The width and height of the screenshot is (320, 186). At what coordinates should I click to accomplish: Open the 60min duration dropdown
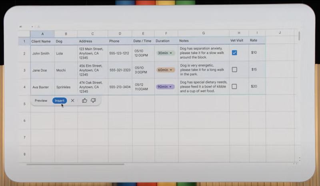[x=166, y=70]
